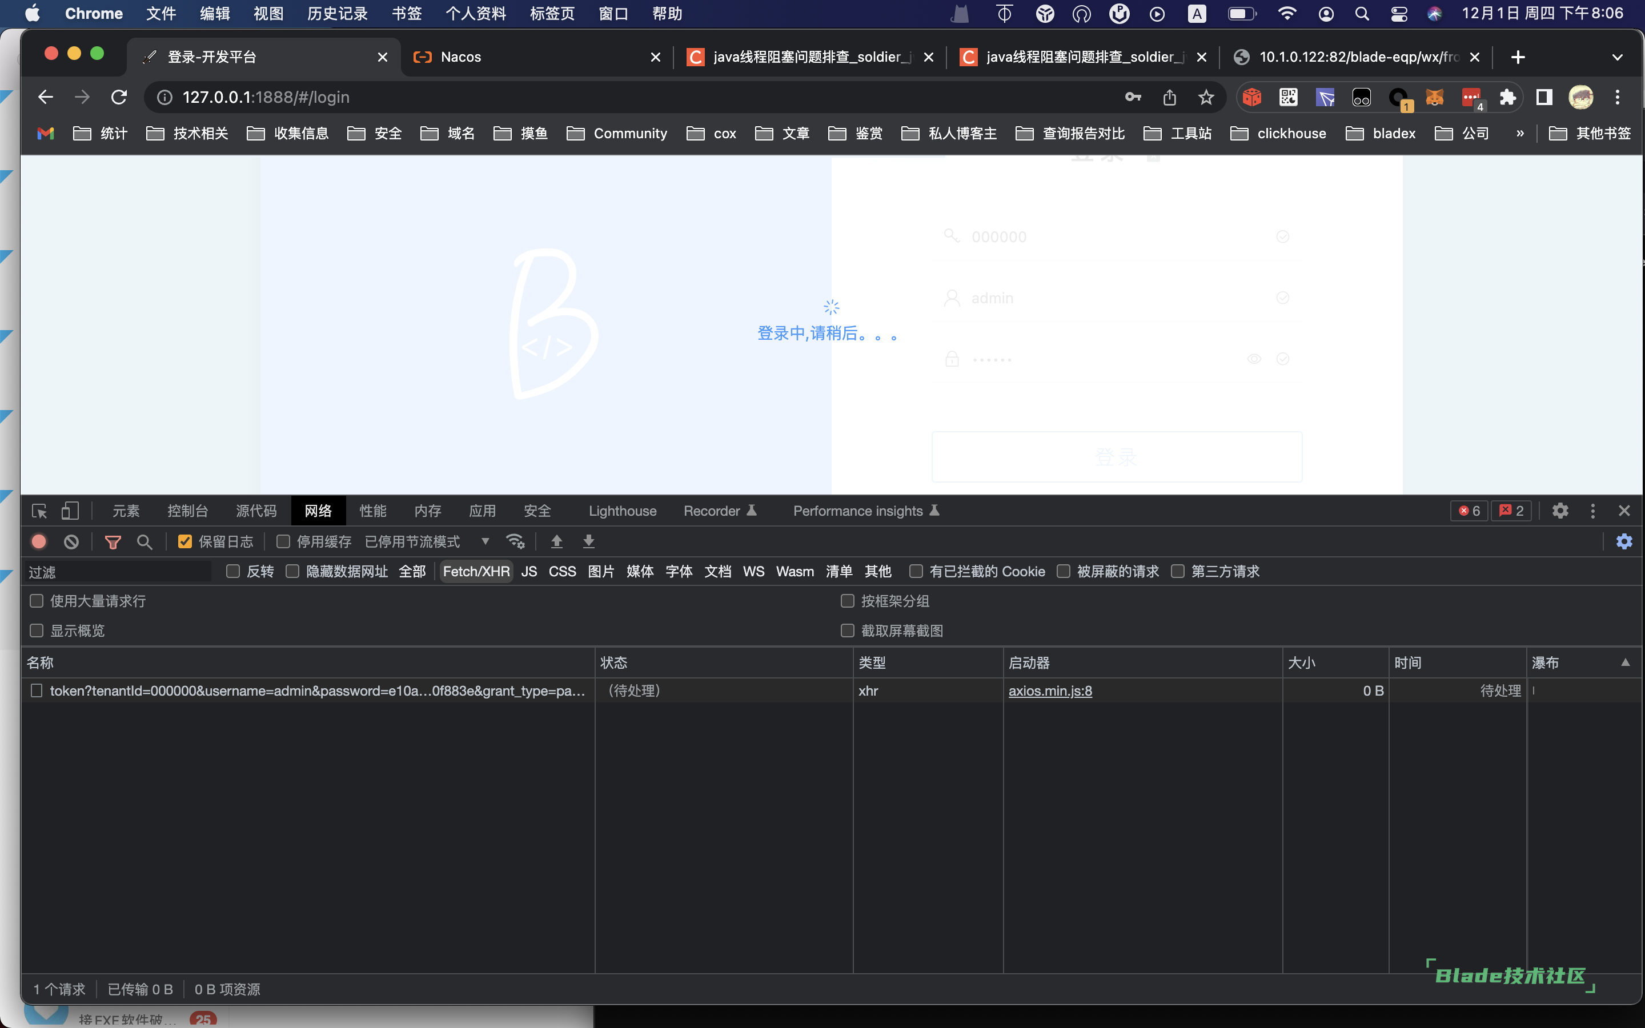Reload the page with the refresh icon
This screenshot has width=1645, height=1028.
(119, 97)
